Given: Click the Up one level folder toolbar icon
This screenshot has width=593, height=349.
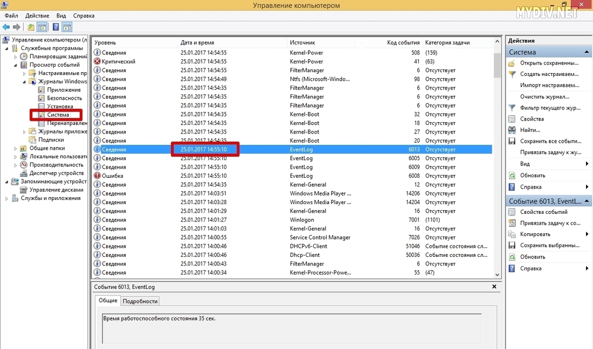Looking at the screenshot, I should coord(31,27).
